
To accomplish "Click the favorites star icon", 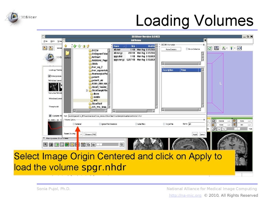I will pyautogui.click(x=65, y=46).
